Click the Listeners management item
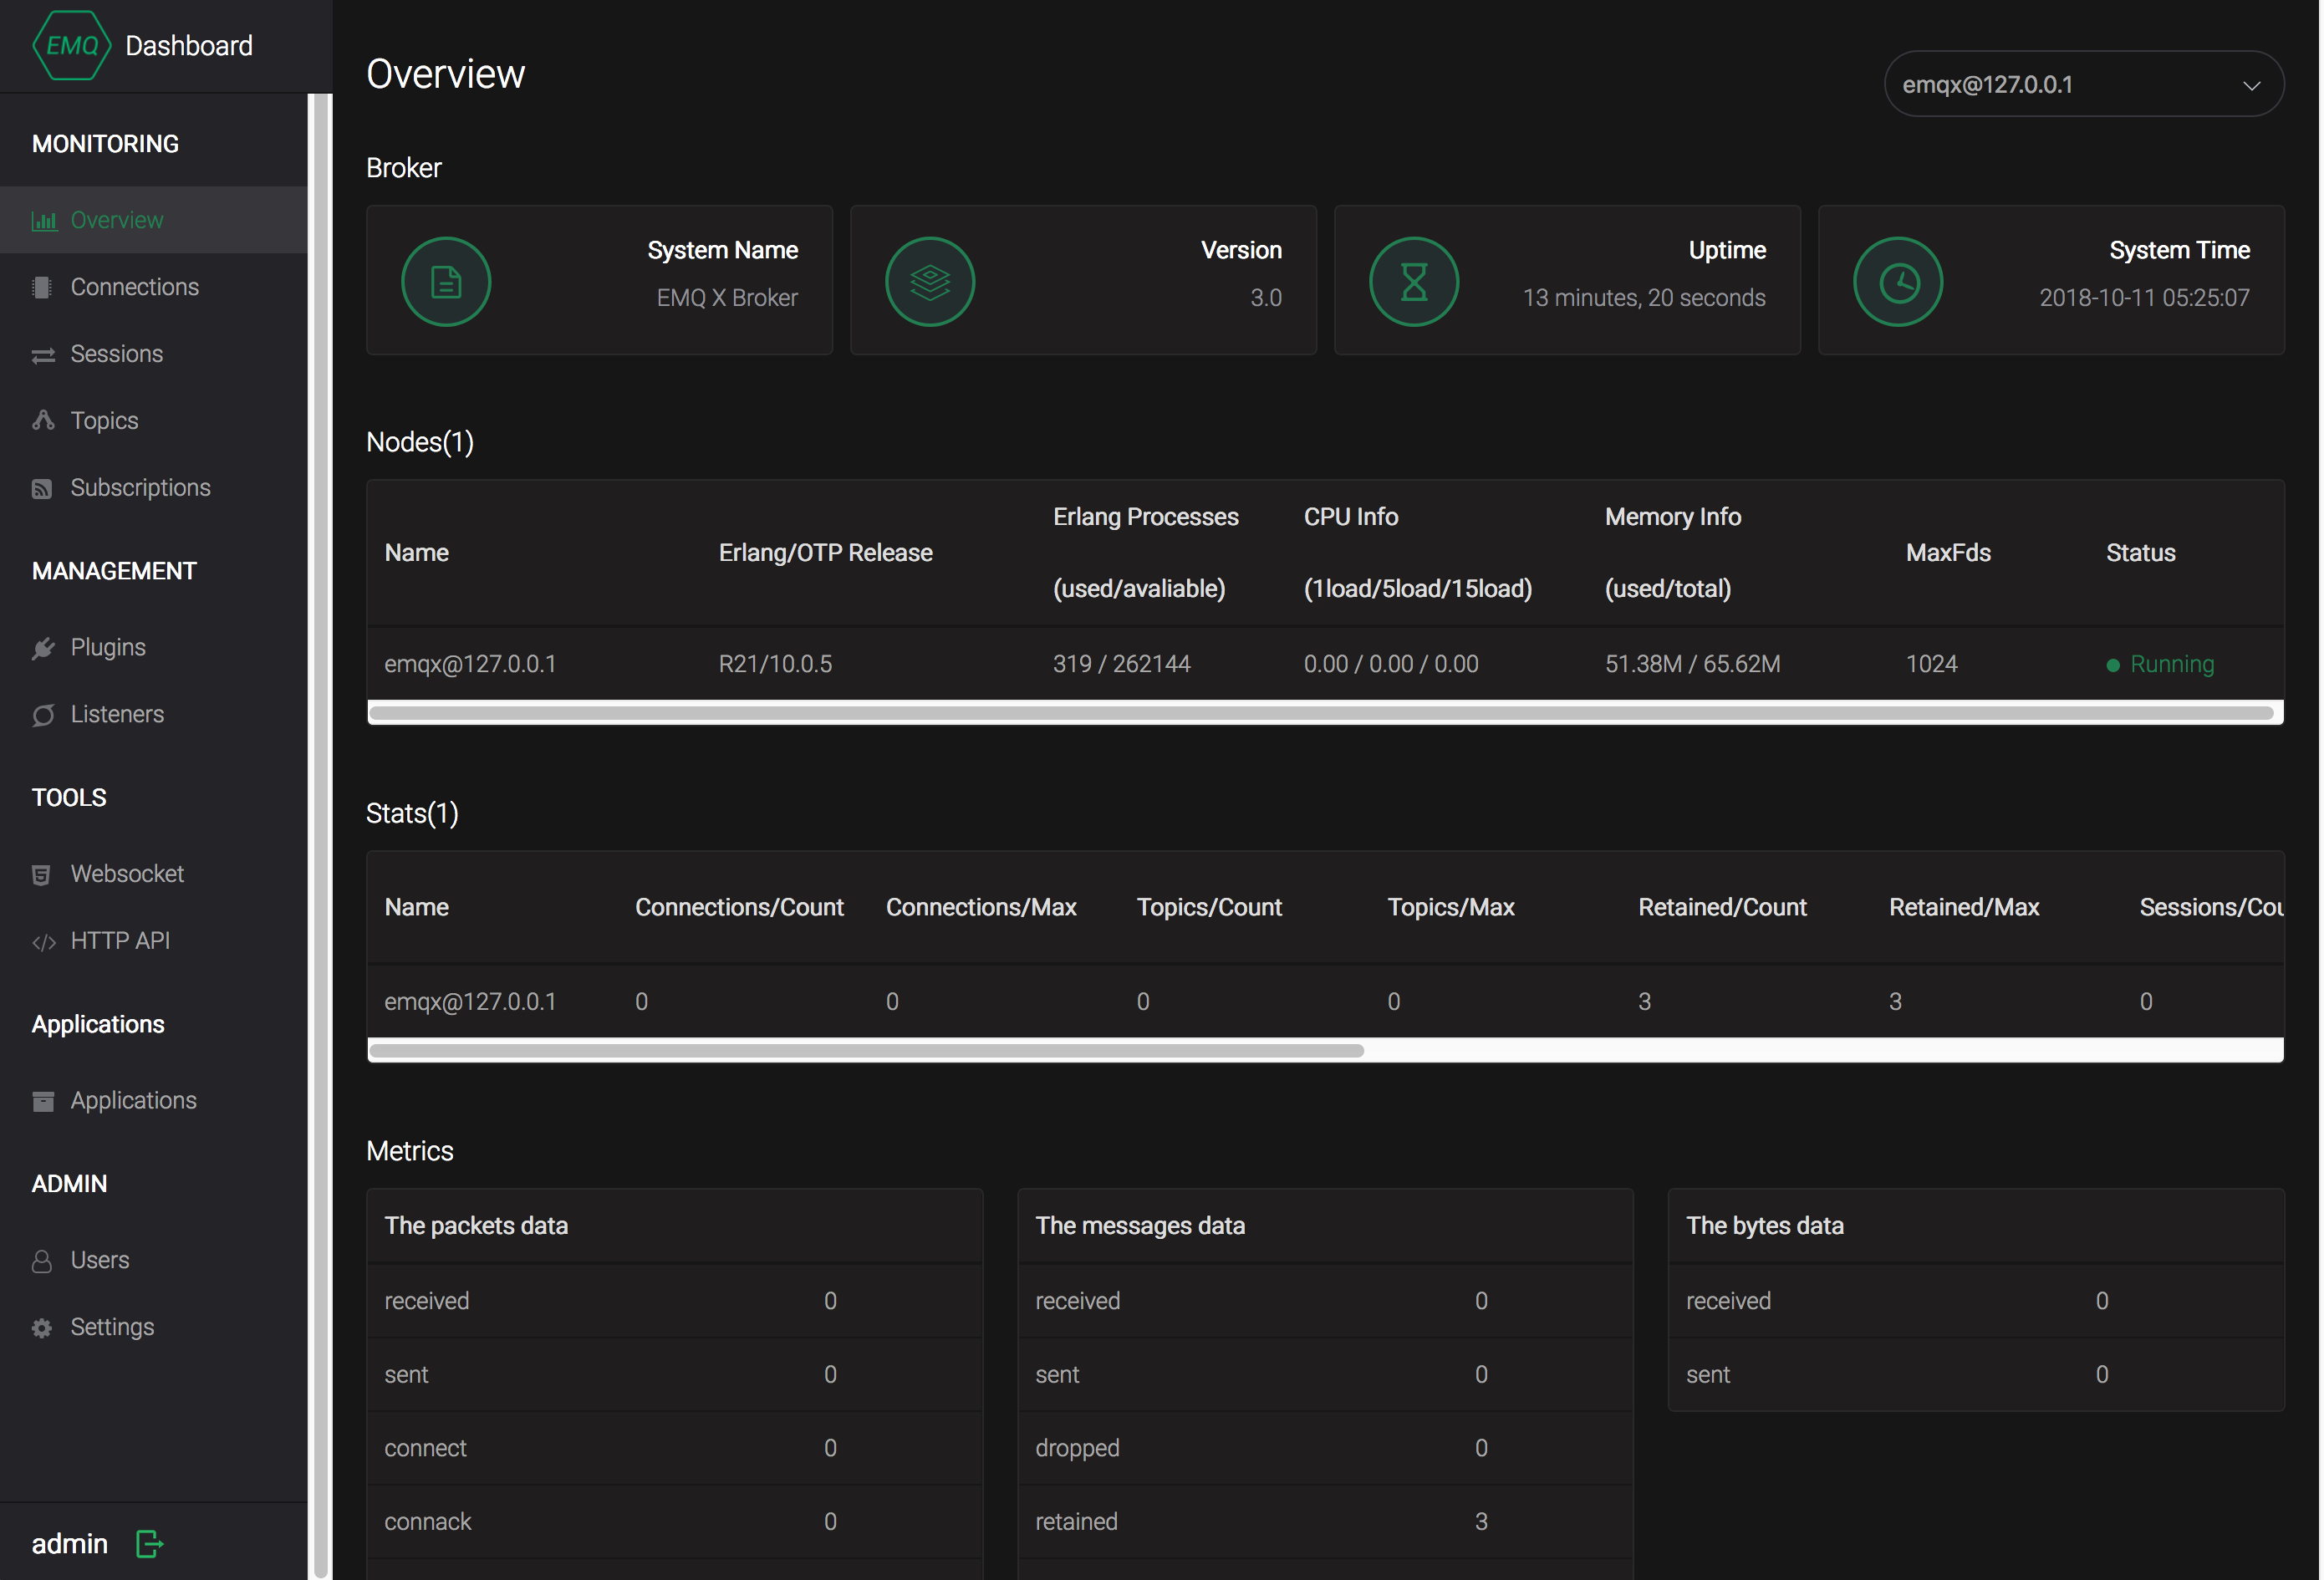This screenshot has height=1580, width=2324. pyautogui.click(x=115, y=714)
